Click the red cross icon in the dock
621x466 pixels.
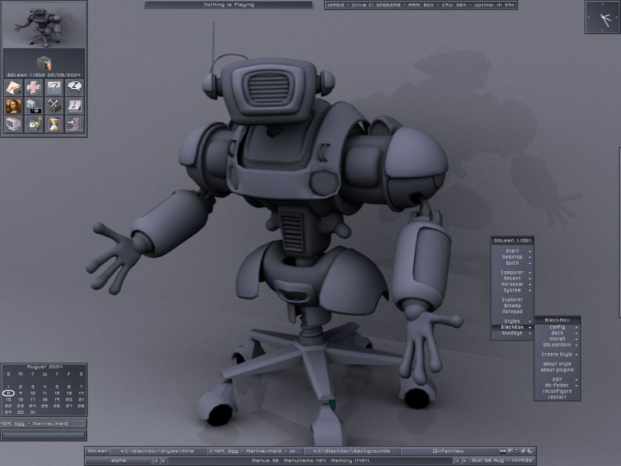click(33, 88)
